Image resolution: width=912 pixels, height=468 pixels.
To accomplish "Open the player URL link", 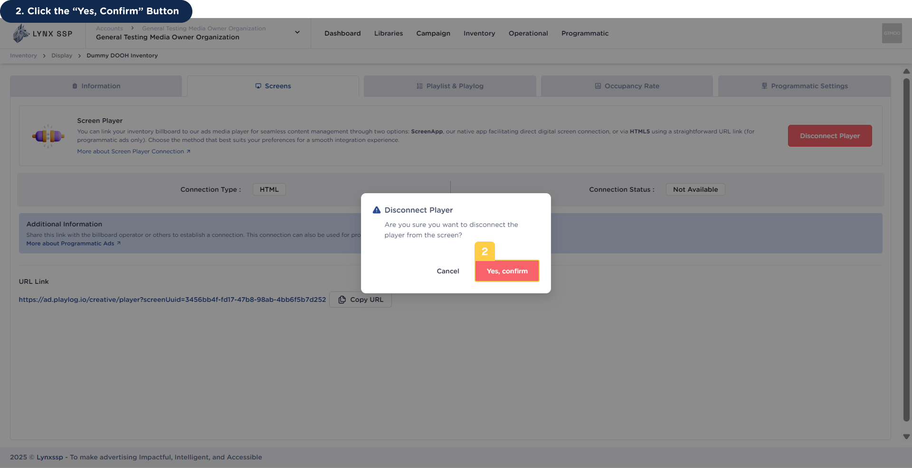I will pos(172,300).
